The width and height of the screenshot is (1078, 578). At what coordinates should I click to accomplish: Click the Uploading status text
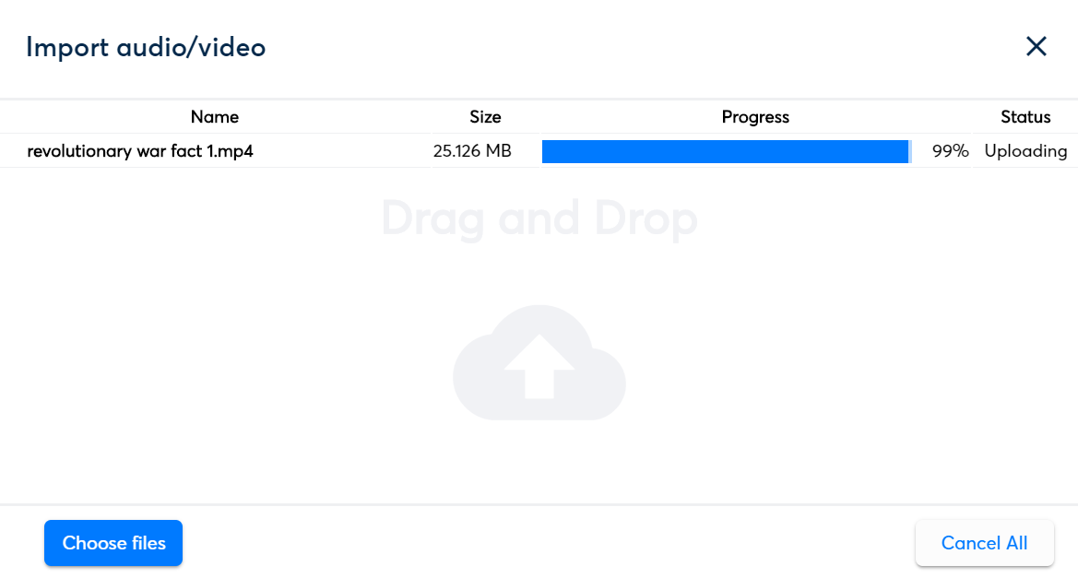(x=1025, y=151)
